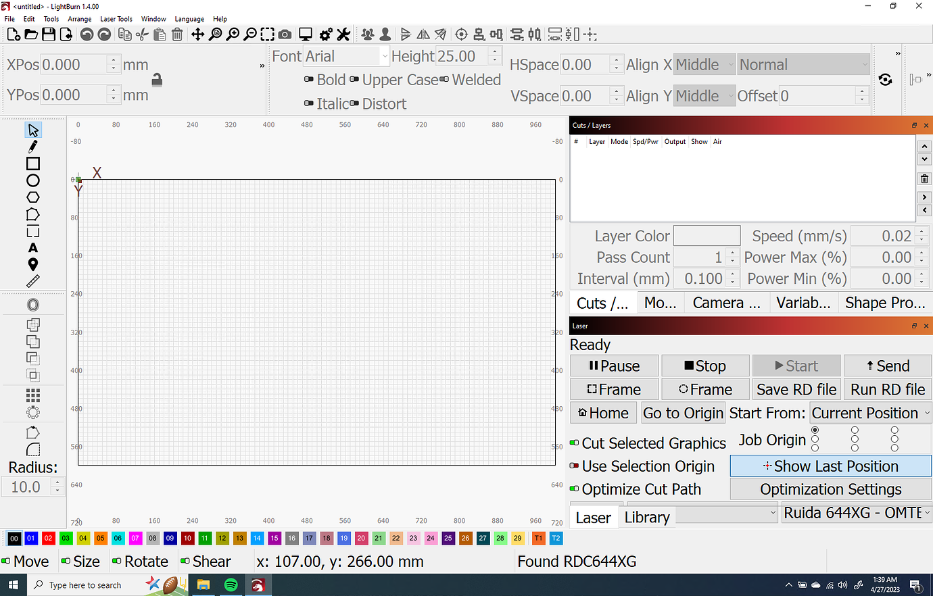Select the center Job Origin radio button

tap(855, 439)
